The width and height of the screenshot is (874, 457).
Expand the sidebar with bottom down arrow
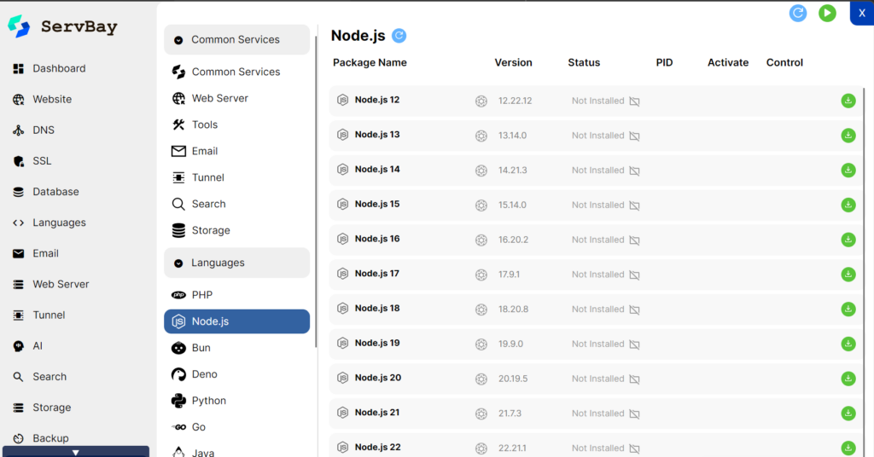point(76,452)
